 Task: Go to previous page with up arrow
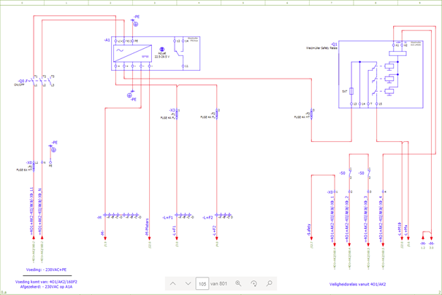pyautogui.click(x=173, y=283)
